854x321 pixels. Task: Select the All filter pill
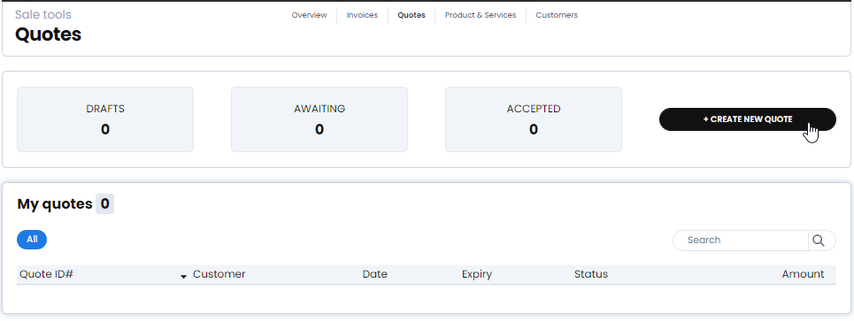[x=32, y=240]
